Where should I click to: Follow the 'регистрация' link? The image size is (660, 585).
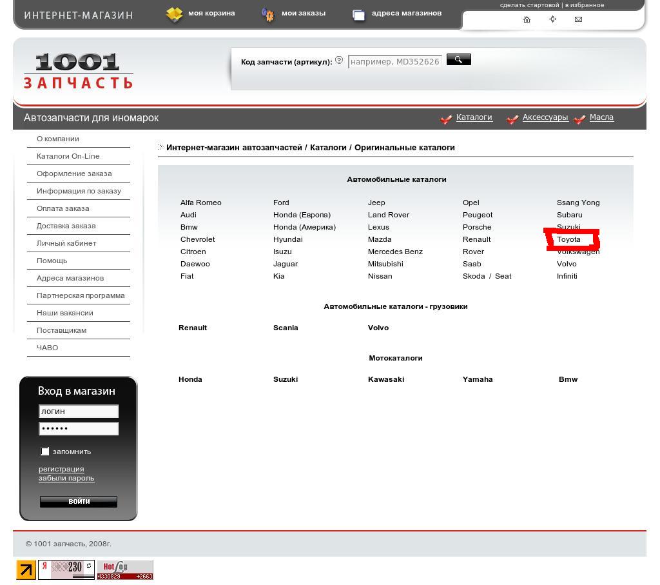[61, 469]
